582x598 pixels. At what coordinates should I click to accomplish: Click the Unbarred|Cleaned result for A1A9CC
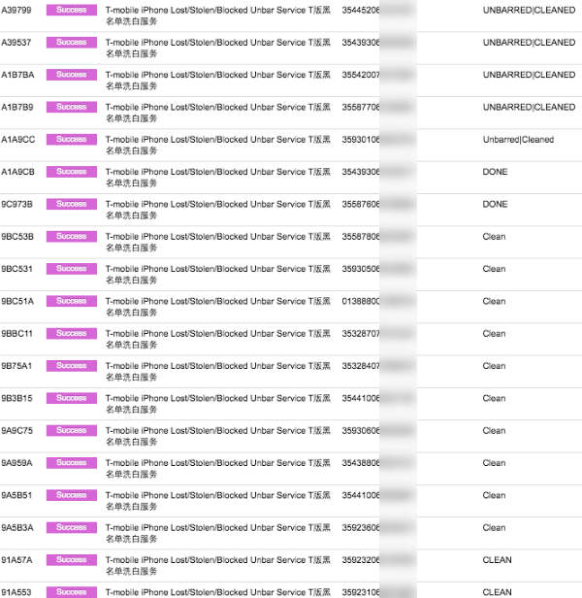click(x=518, y=140)
